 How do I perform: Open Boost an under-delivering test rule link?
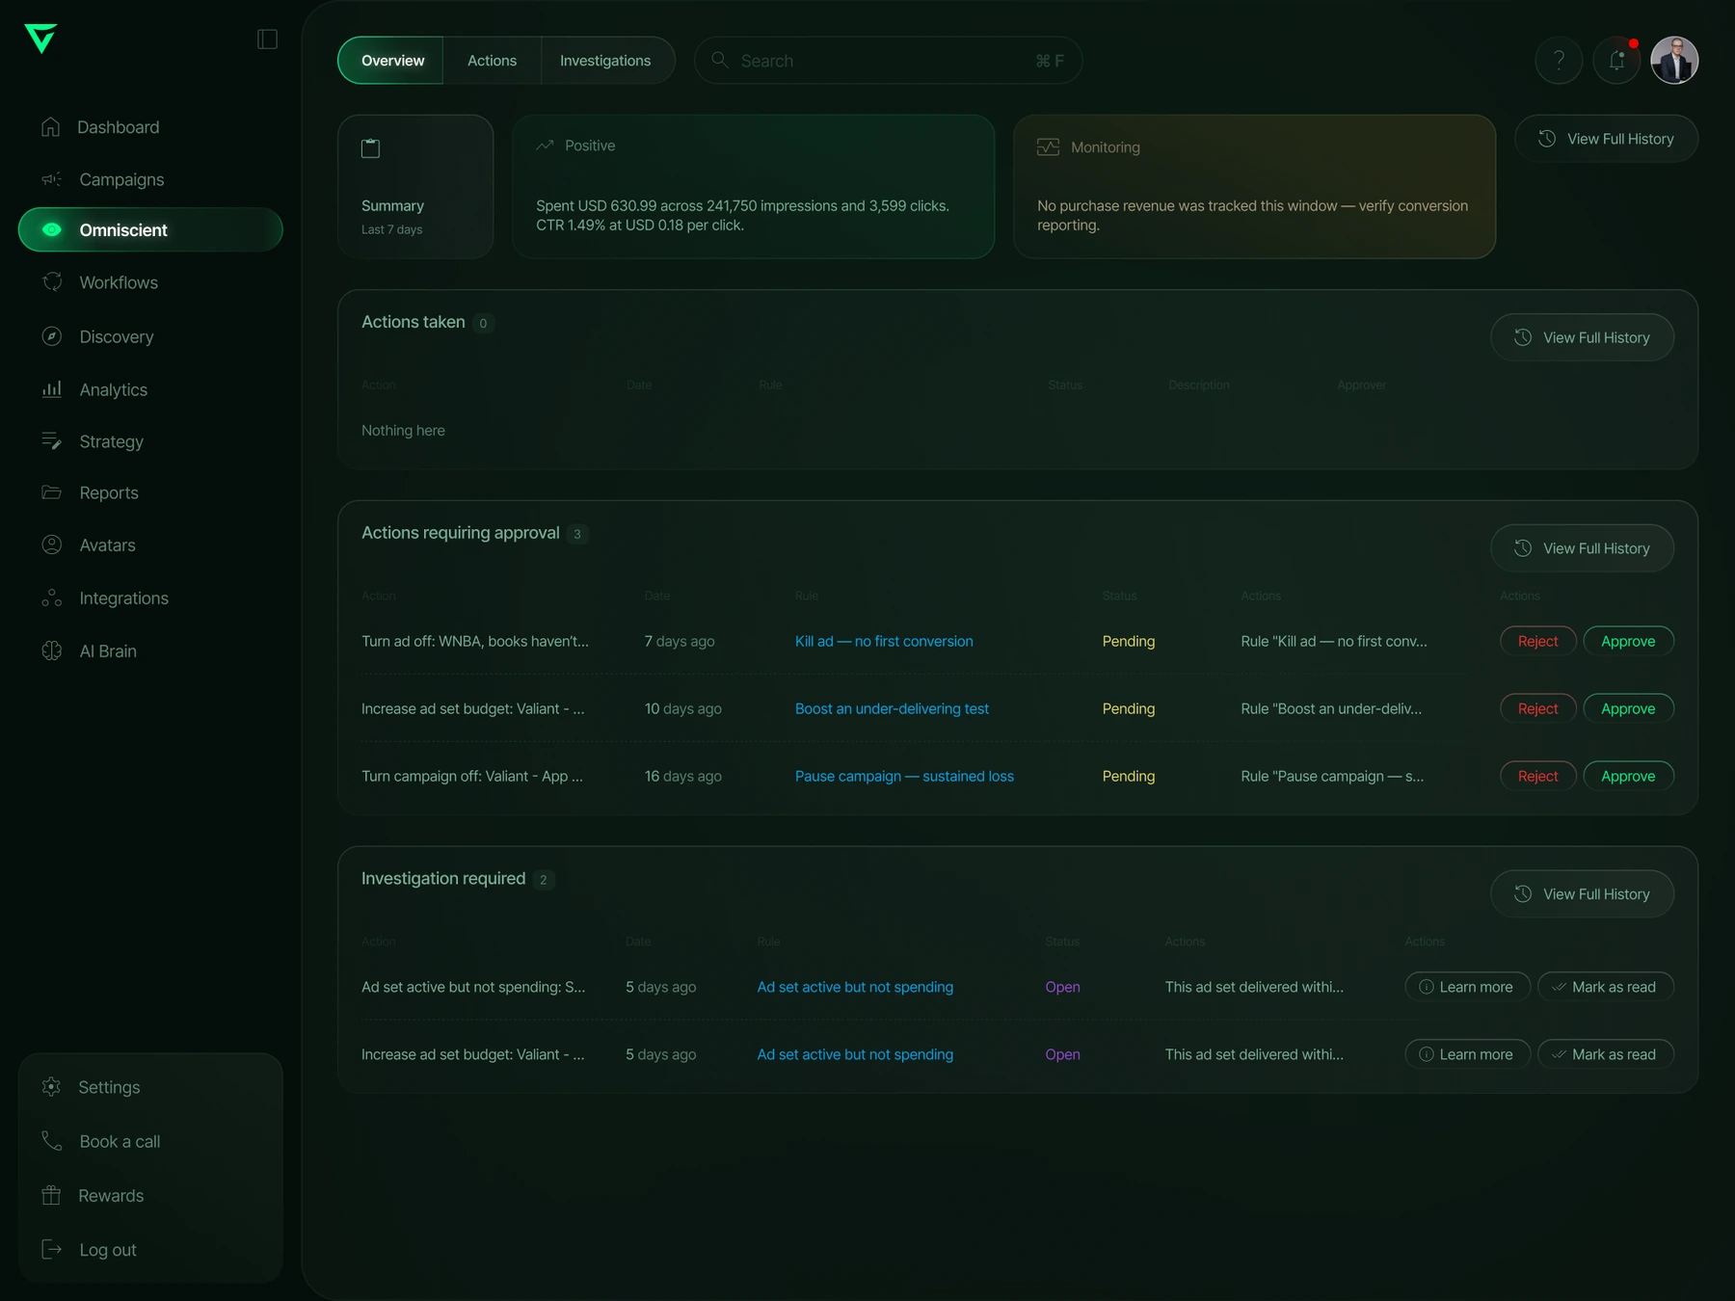pyautogui.click(x=892, y=708)
